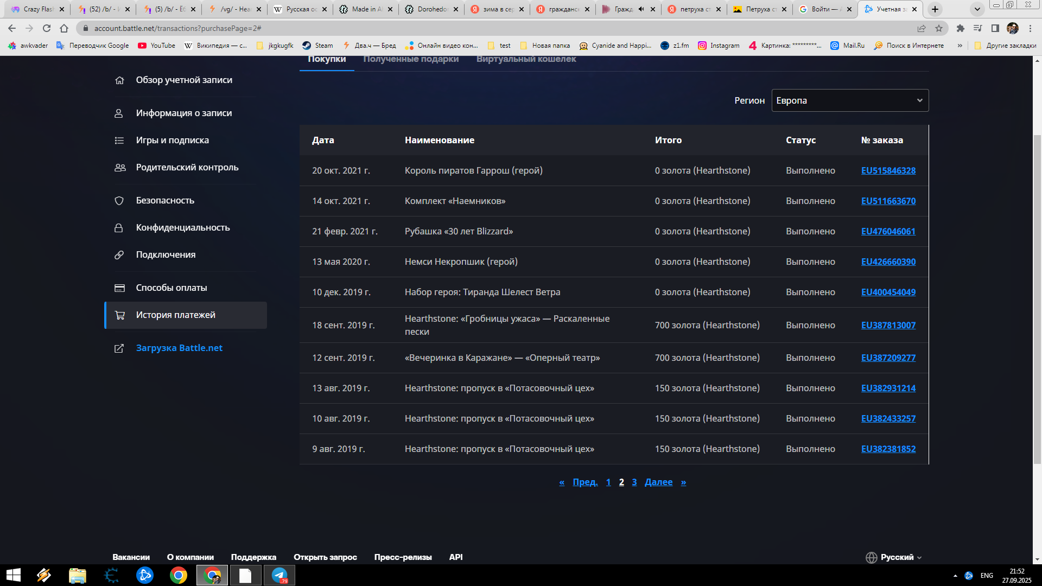Expand the browser tab search chevron
Viewport: 1042px width, 586px height.
pos(977,9)
